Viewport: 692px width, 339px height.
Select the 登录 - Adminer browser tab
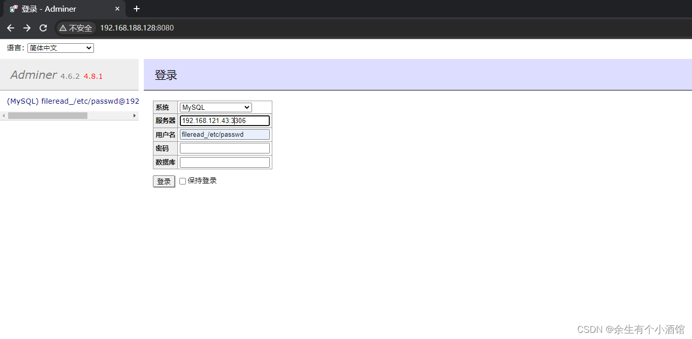tap(64, 9)
